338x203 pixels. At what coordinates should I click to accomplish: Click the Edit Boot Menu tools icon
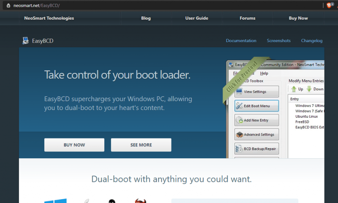point(239,106)
